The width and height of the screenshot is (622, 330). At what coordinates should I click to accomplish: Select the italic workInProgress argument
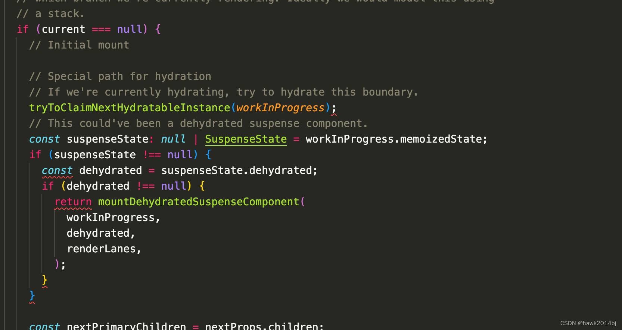[x=280, y=108]
